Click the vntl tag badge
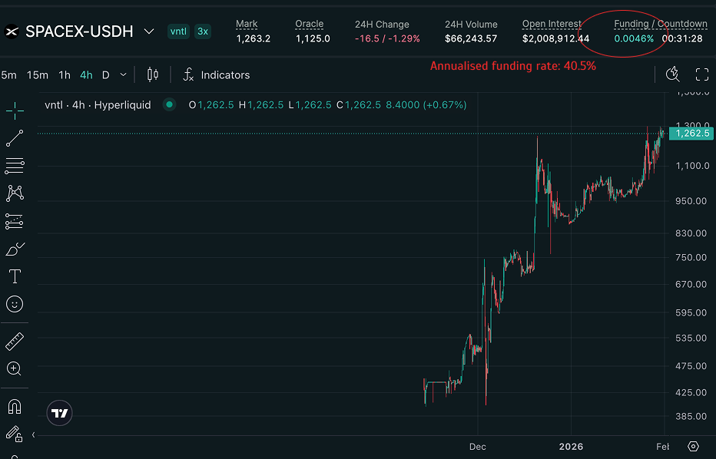Viewport: 716px width, 459px height. pyautogui.click(x=178, y=31)
